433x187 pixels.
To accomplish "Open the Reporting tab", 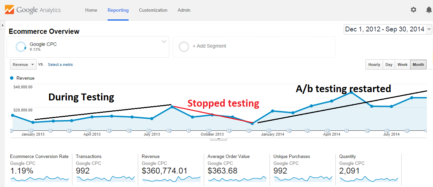I will coord(118,10).
